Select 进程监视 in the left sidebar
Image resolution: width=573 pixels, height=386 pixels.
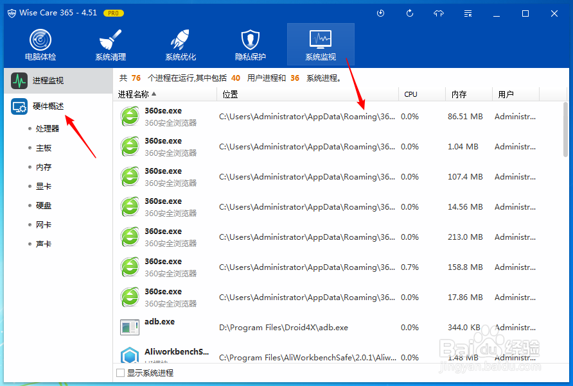pyautogui.click(x=58, y=81)
